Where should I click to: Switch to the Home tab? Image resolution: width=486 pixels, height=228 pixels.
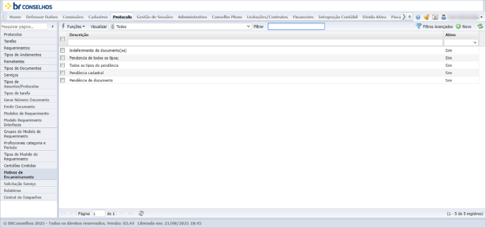click(15, 17)
